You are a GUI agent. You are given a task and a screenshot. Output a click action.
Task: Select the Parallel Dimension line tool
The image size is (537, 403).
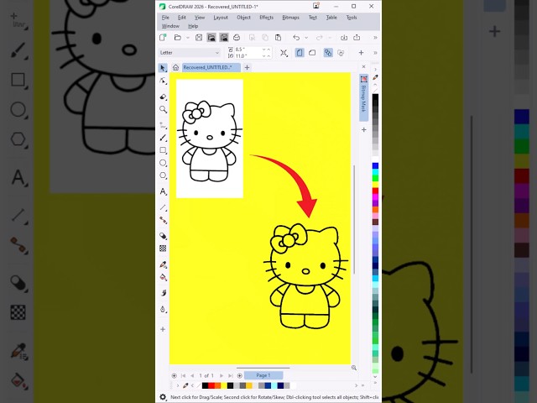tap(163, 207)
